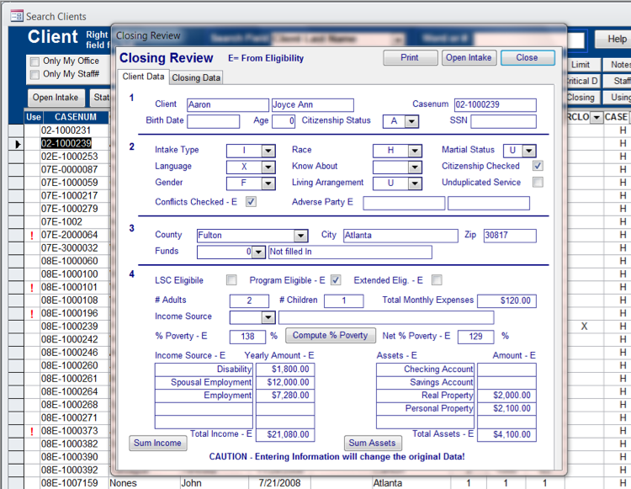Open the Citizenship Status dropdown
The width and height of the screenshot is (631, 489).
(411, 121)
